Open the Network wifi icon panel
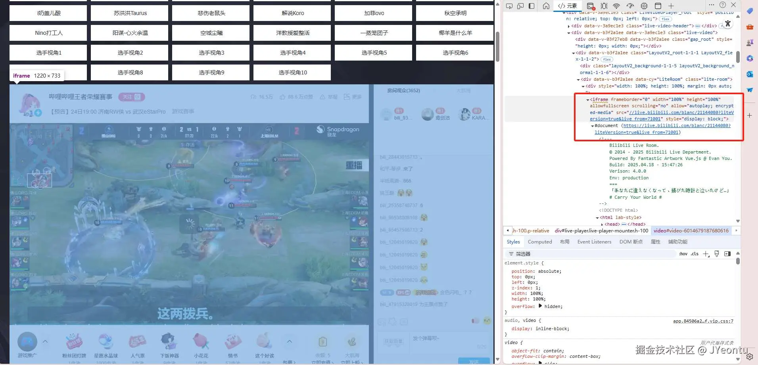 pyautogui.click(x=616, y=6)
